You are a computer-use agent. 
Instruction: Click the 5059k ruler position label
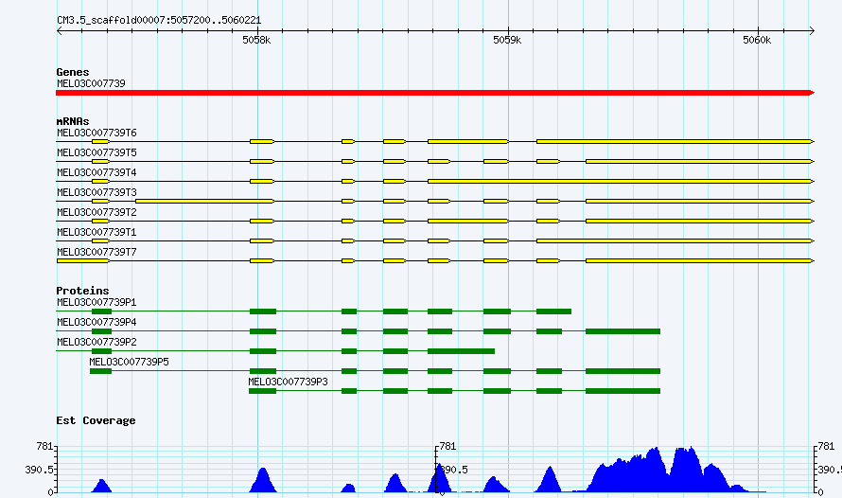pyautogui.click(x=507, y=41)
